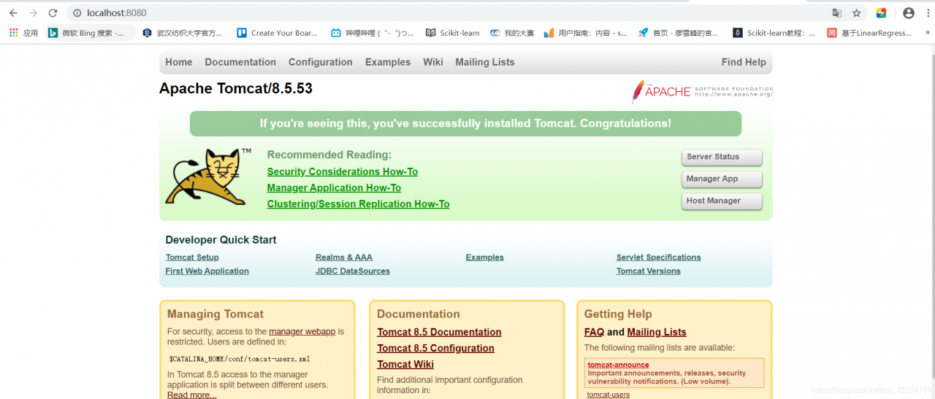This screenshot has width=935, height=399.
Task: Click the colorful extension icon
Action: (x=882, y=13)
